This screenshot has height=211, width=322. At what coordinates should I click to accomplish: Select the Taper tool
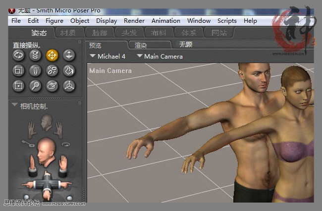click(35, 70)
